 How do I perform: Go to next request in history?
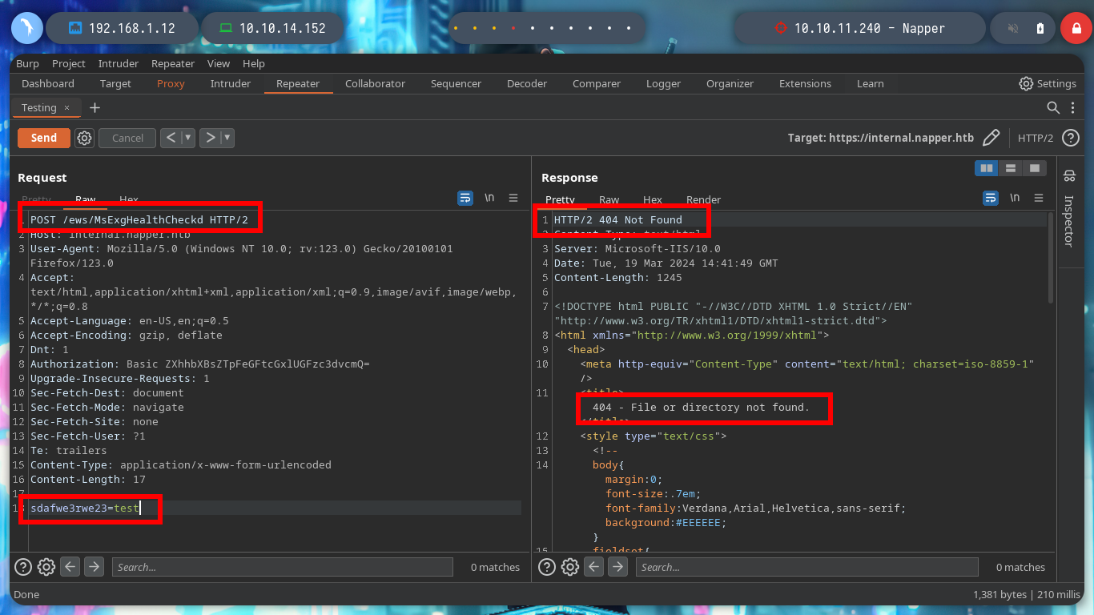coord(210,138)
